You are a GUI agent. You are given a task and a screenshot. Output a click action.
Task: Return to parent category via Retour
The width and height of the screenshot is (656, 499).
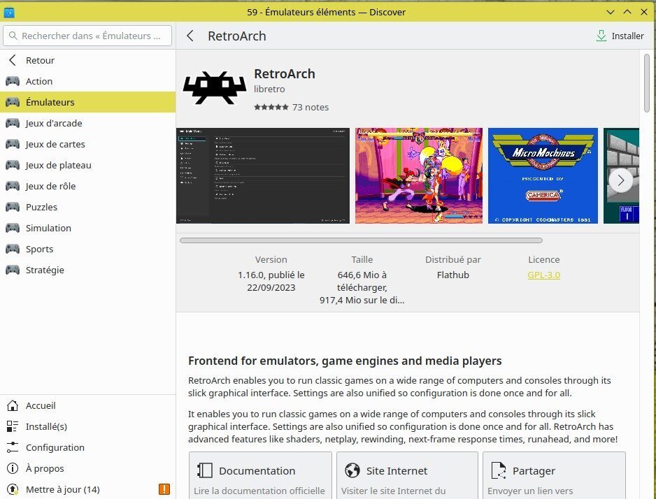click(40, 60)
